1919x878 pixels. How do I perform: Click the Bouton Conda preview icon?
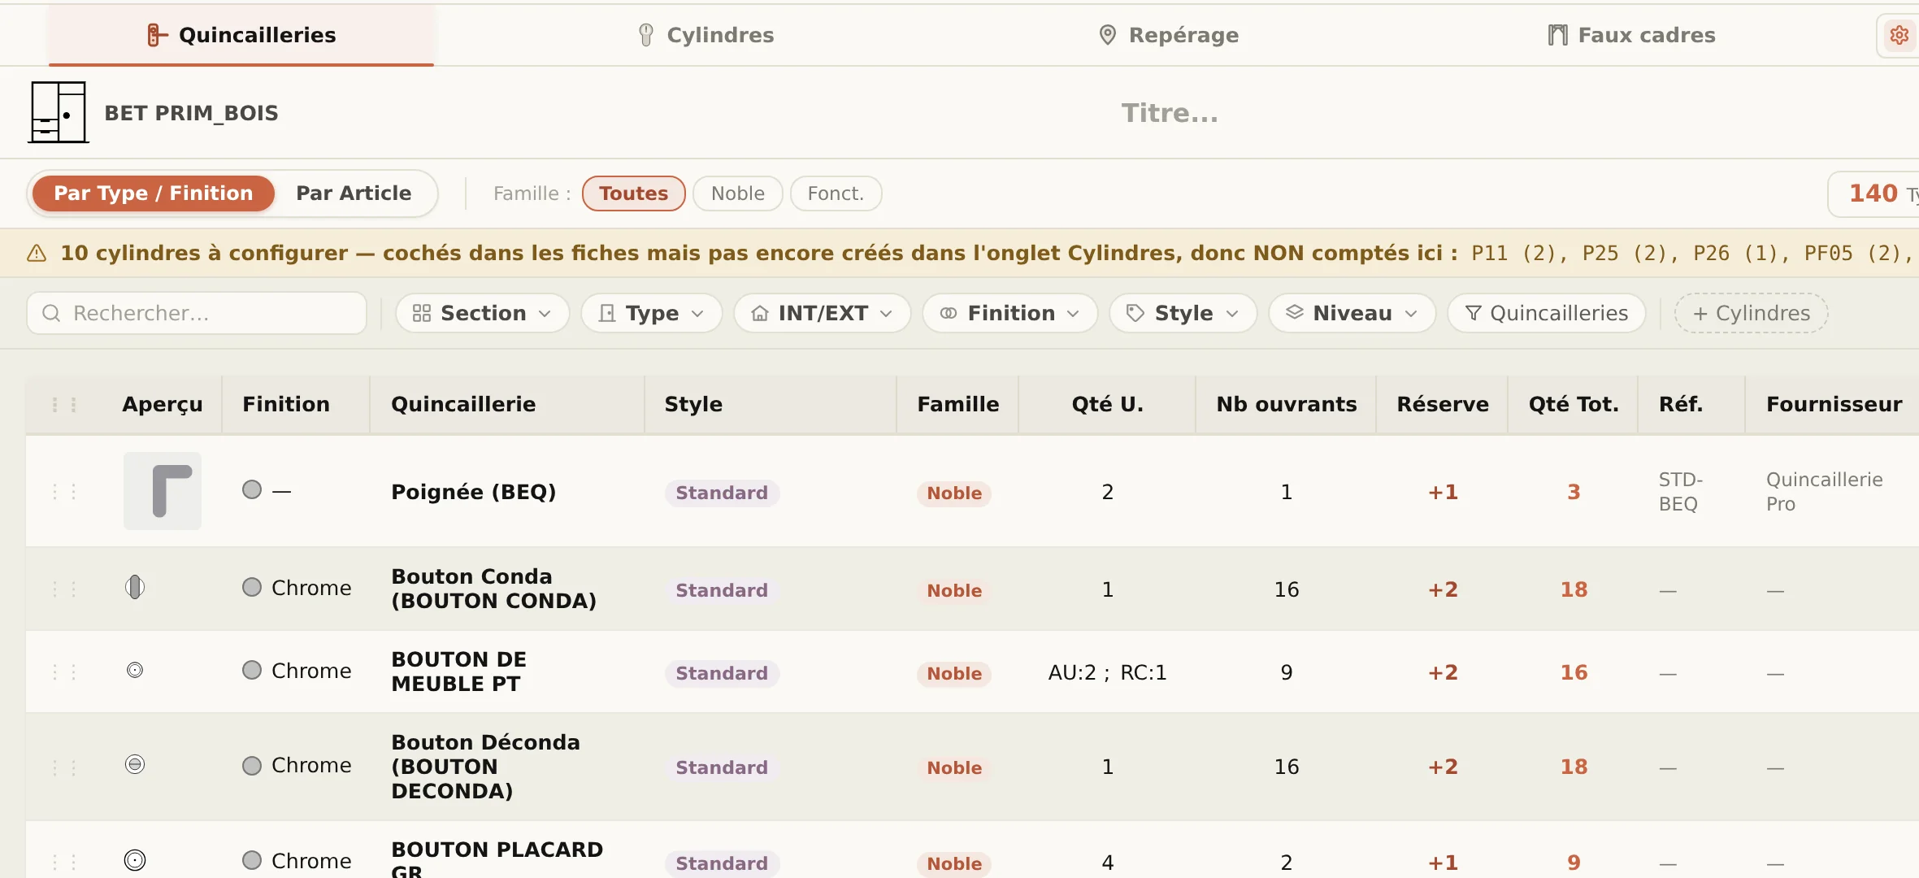(x=135, y=587)
